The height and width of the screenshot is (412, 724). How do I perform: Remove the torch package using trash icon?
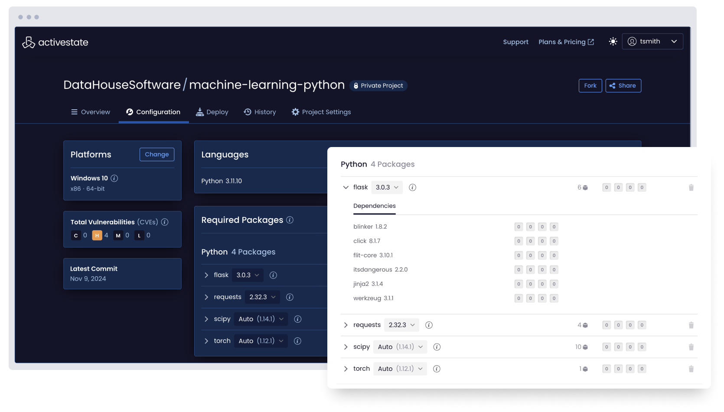(691, 369)
